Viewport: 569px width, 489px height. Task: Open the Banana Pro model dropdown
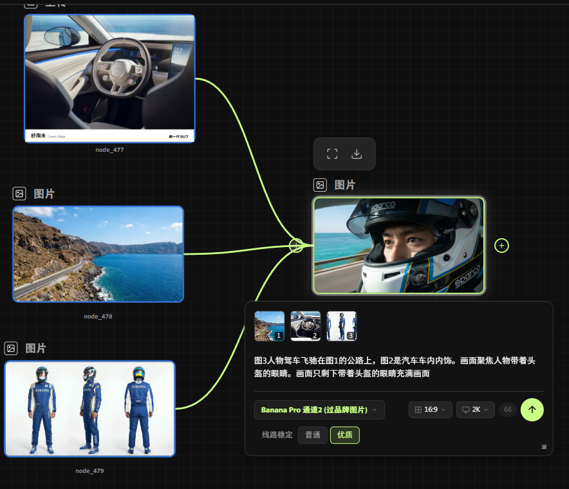pos(319,410)
